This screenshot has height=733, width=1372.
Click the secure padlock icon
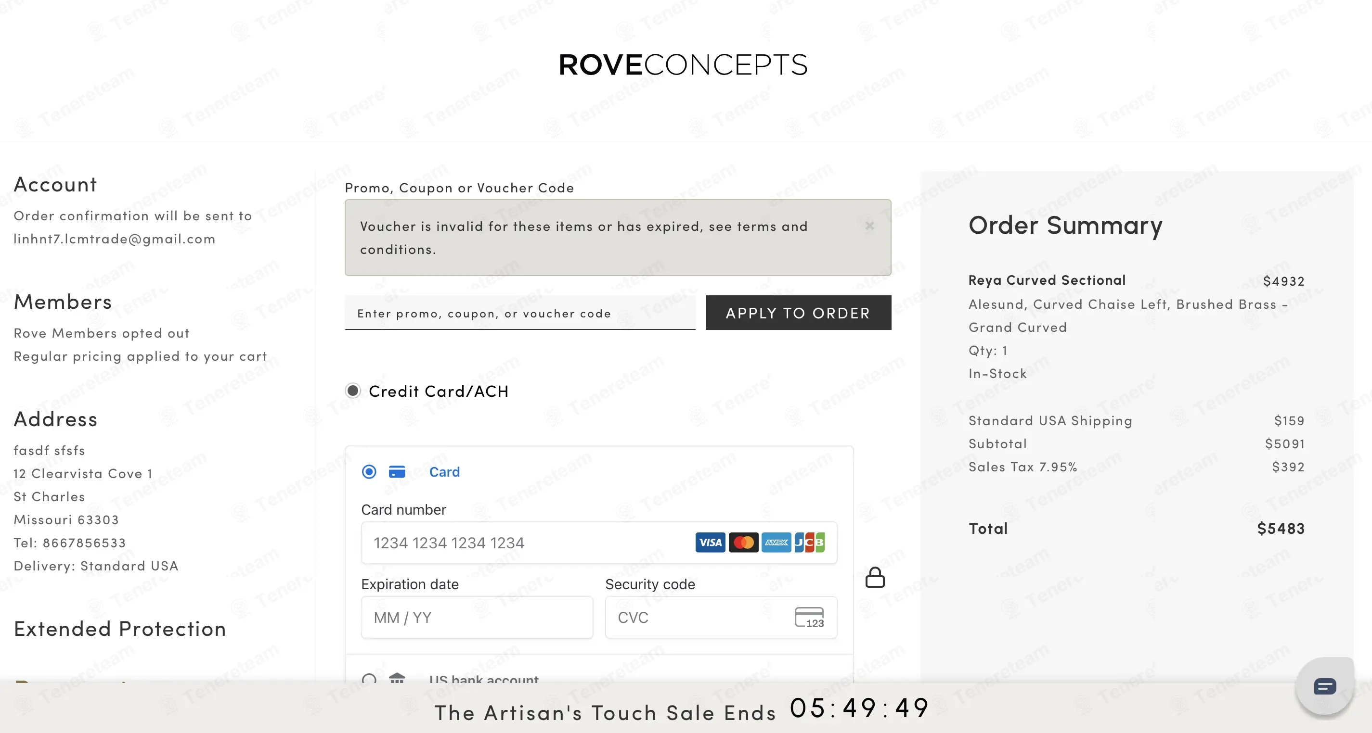[x=875, y=577]
